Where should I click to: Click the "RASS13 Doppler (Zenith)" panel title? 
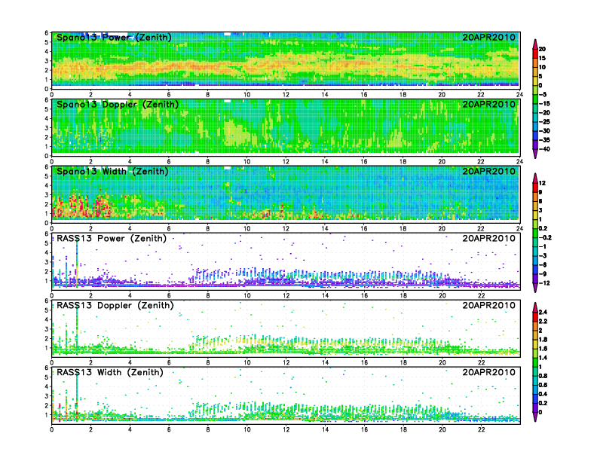pos(115,305)
